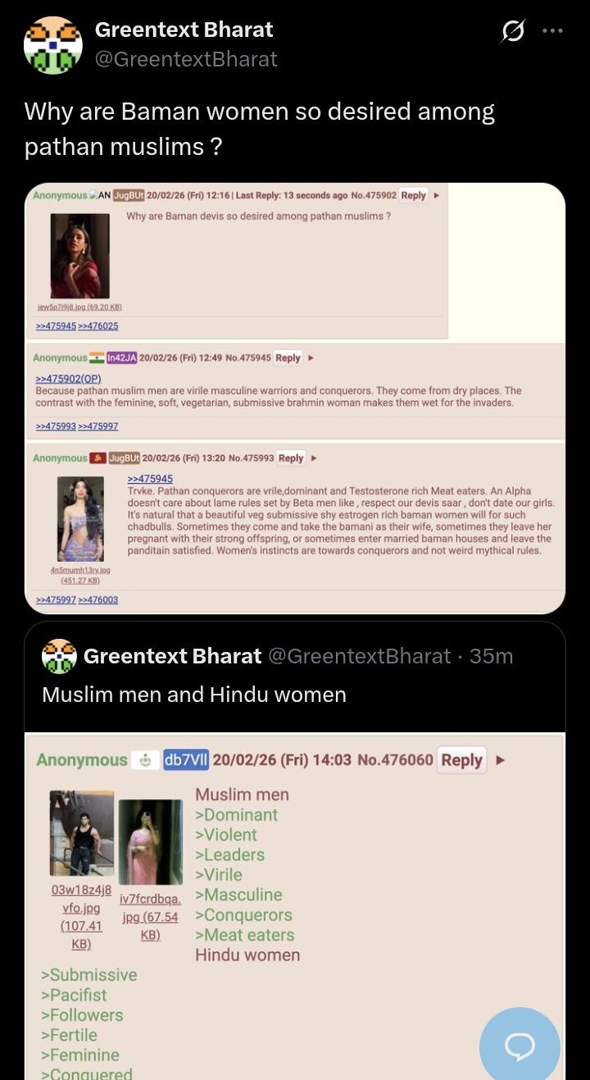Click the >>475945 backlink under first post

coord(56,326)
